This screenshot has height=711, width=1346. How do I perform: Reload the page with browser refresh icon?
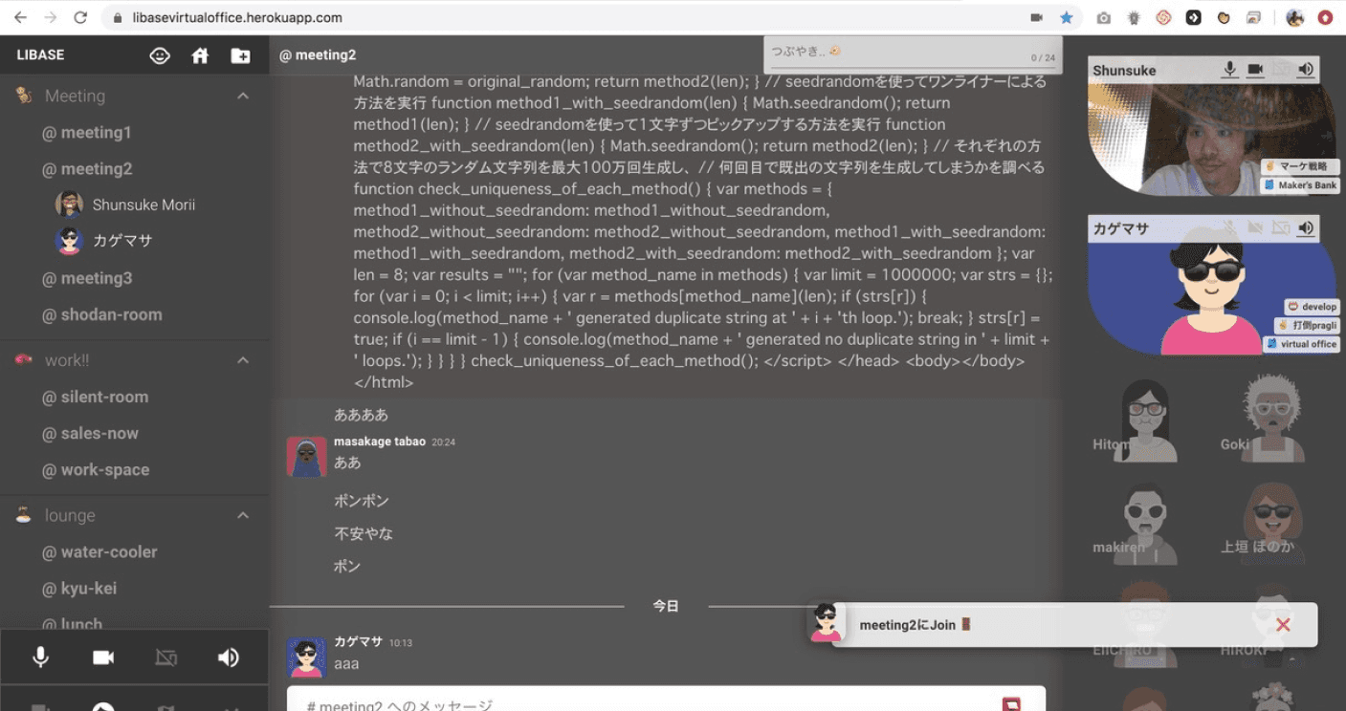click(x=80, y=17)
